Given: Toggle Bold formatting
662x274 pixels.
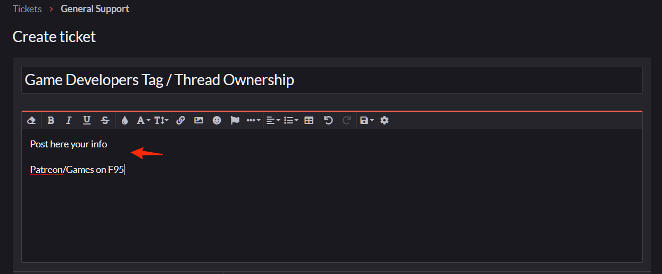Looking at the screenshot, I should (51, 120).
